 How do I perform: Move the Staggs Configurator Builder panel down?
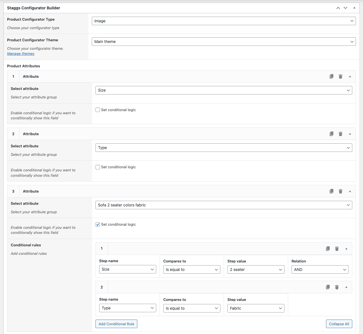[345, 8]
